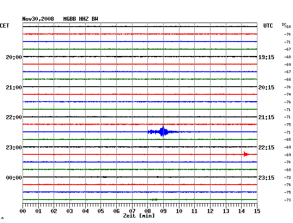Click the DC value -65
This screenshot has width=293, height=223.
pyautogui.click(x=288, y=139)
